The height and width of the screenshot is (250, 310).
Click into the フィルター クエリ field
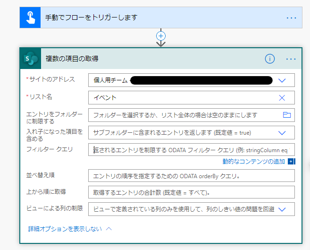tap(192, 150)
